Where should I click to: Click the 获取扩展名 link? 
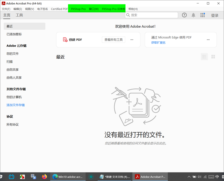tap(158, 42)
